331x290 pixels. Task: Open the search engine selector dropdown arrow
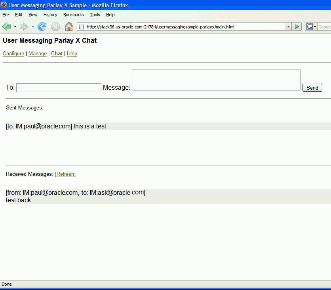[315, 27]
